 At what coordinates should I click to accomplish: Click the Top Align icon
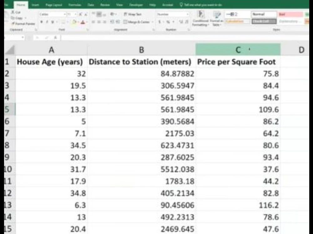coord(93,14)
